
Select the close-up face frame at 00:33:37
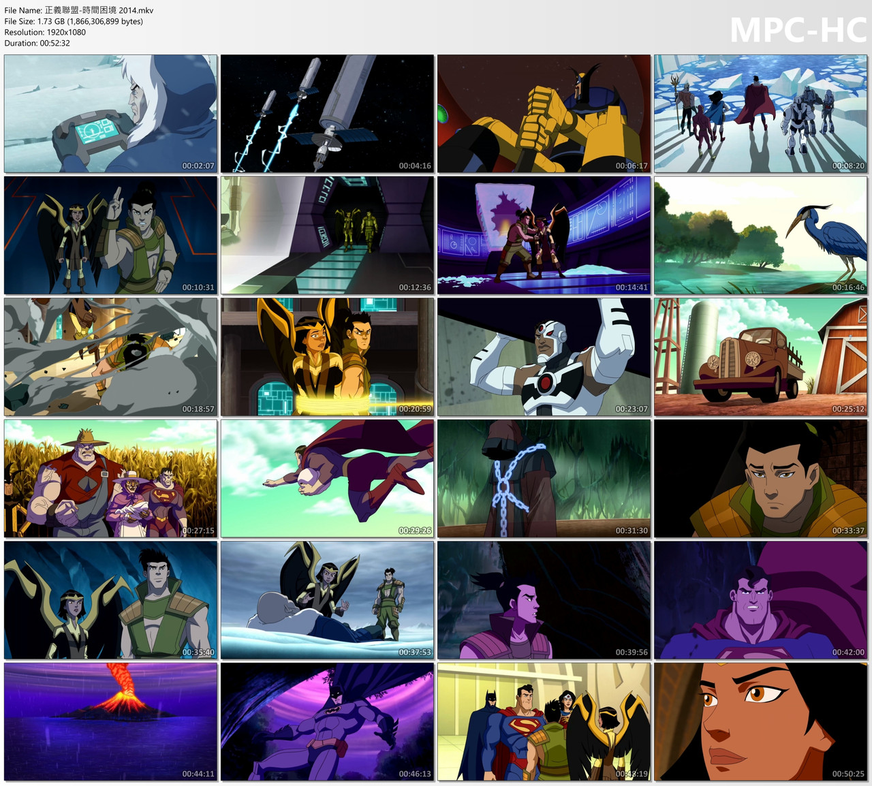[x=760, y=479]
